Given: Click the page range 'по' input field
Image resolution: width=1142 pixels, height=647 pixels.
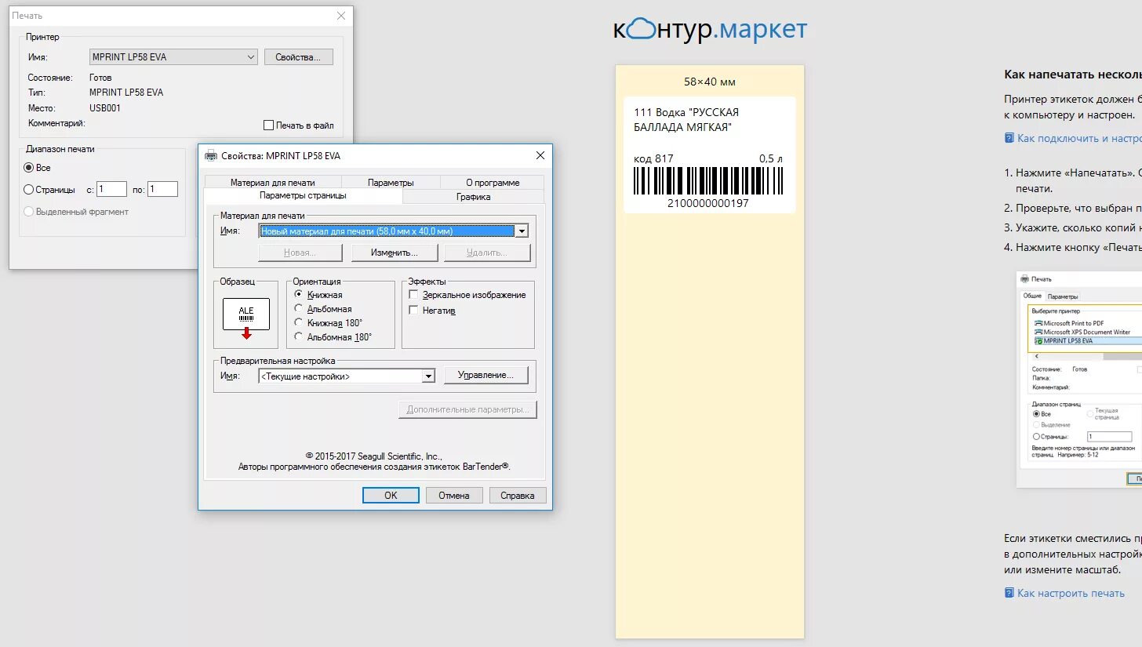Looking at the screenshot, I should (x=162, y=189).
